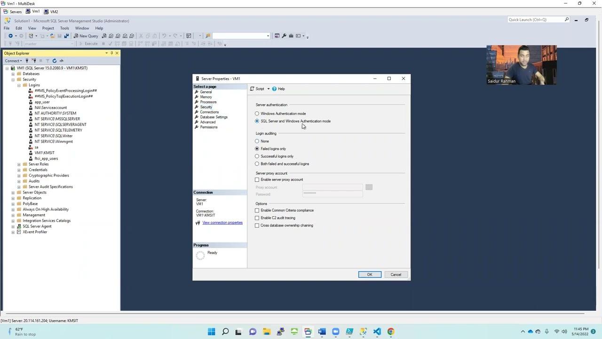The width and height of the screenshot is (602, 339).
Task: Pin the Object Explorer panel with pushpin
Action: (x=111, y=53)
